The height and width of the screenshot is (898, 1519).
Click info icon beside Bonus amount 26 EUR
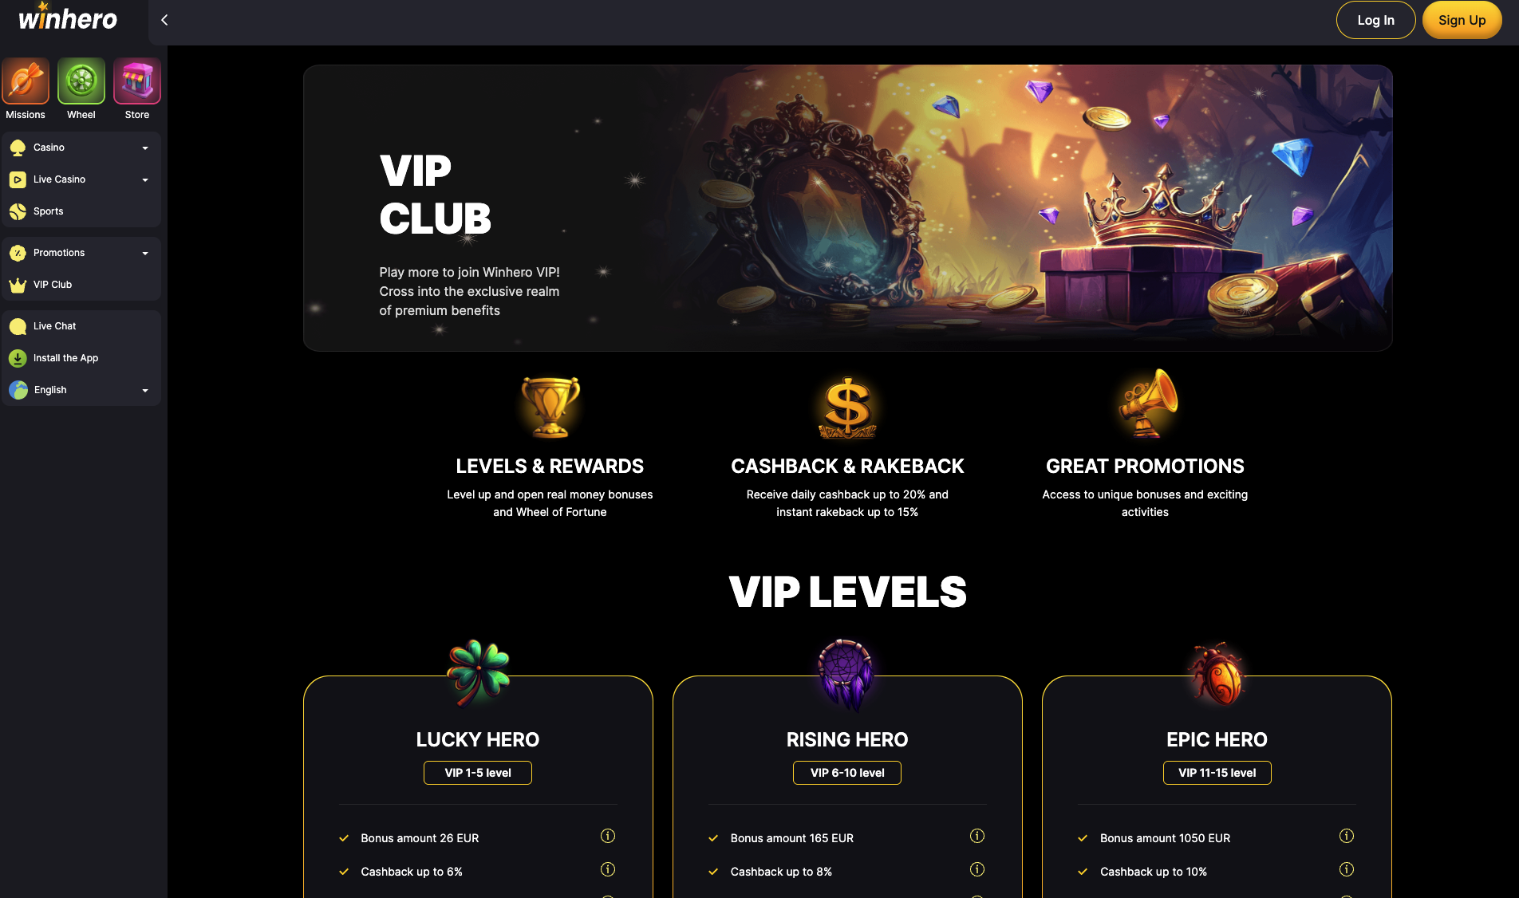(x=608, y=836)
